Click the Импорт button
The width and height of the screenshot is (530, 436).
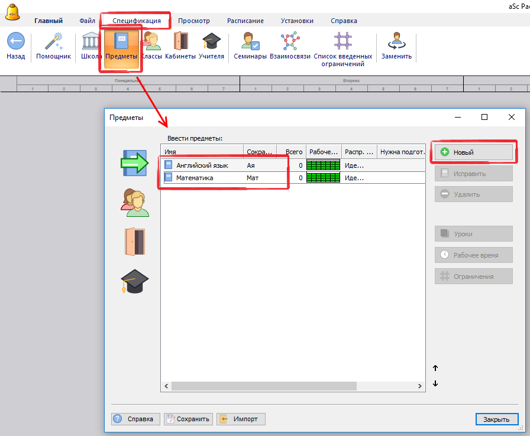241,419
